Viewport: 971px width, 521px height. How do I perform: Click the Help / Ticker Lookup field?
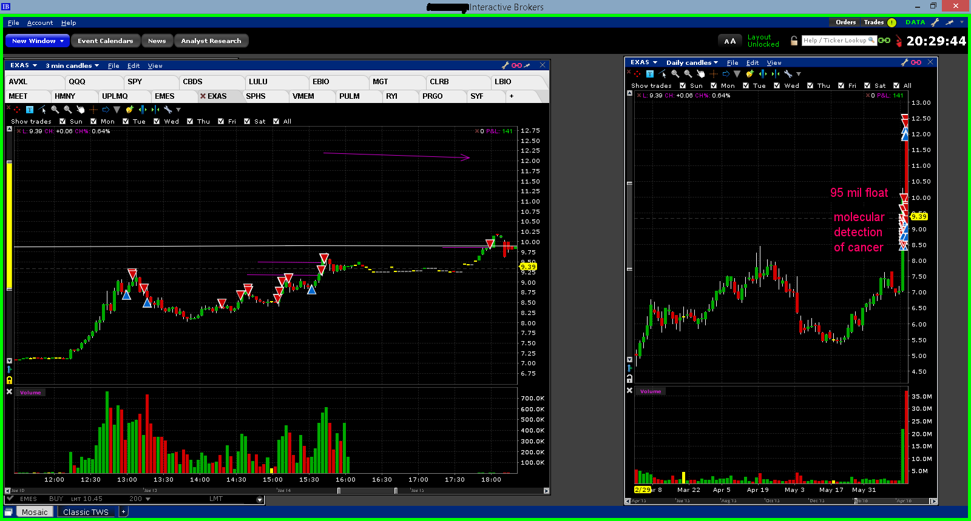point(835,41)
